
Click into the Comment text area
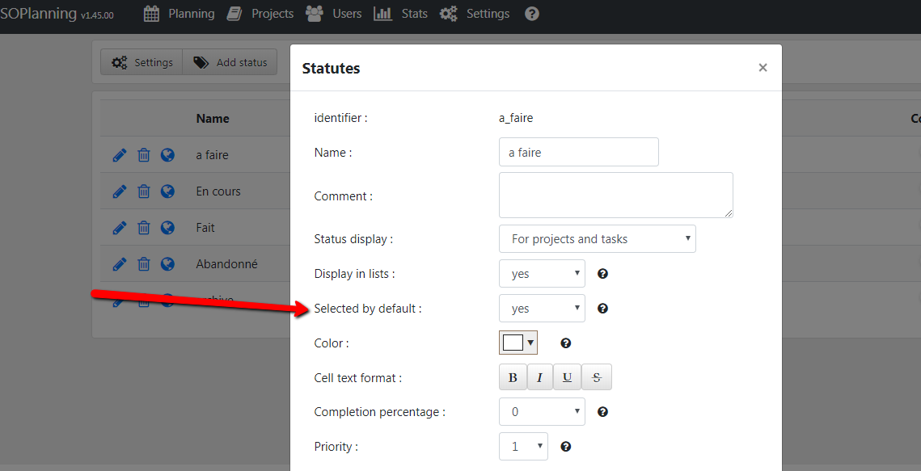coord(615,195)
